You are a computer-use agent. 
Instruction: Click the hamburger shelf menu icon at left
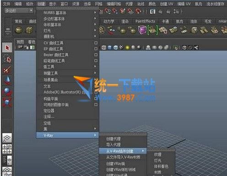(x=8, y=29)
